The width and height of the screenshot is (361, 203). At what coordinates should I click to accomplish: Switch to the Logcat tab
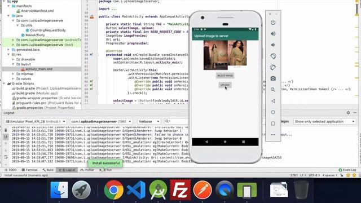pos(67,170)
